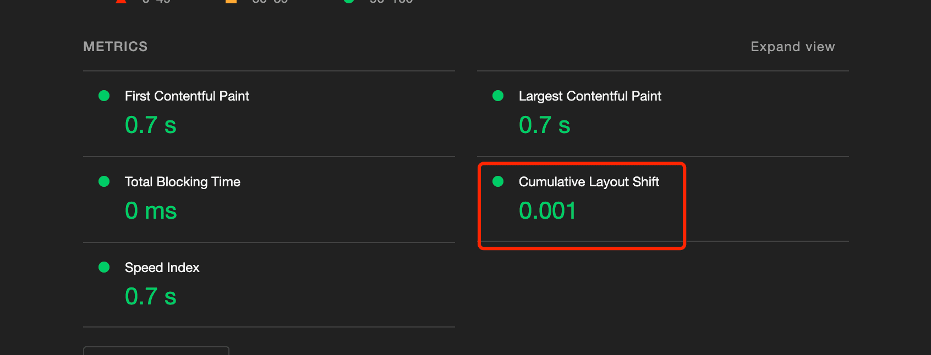Click the Expand view toggle

(792, 47)
